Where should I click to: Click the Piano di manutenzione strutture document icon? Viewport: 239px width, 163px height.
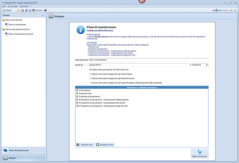[x=7, y=34]
